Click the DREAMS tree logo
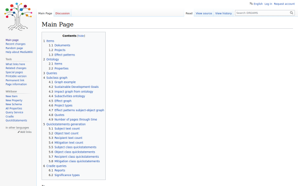298x186 pixels. click(x=18, y=17)
